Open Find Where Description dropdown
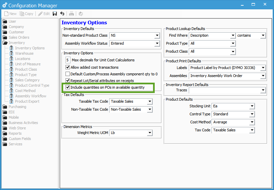This screenshot has width=274, height=190. 233,35
